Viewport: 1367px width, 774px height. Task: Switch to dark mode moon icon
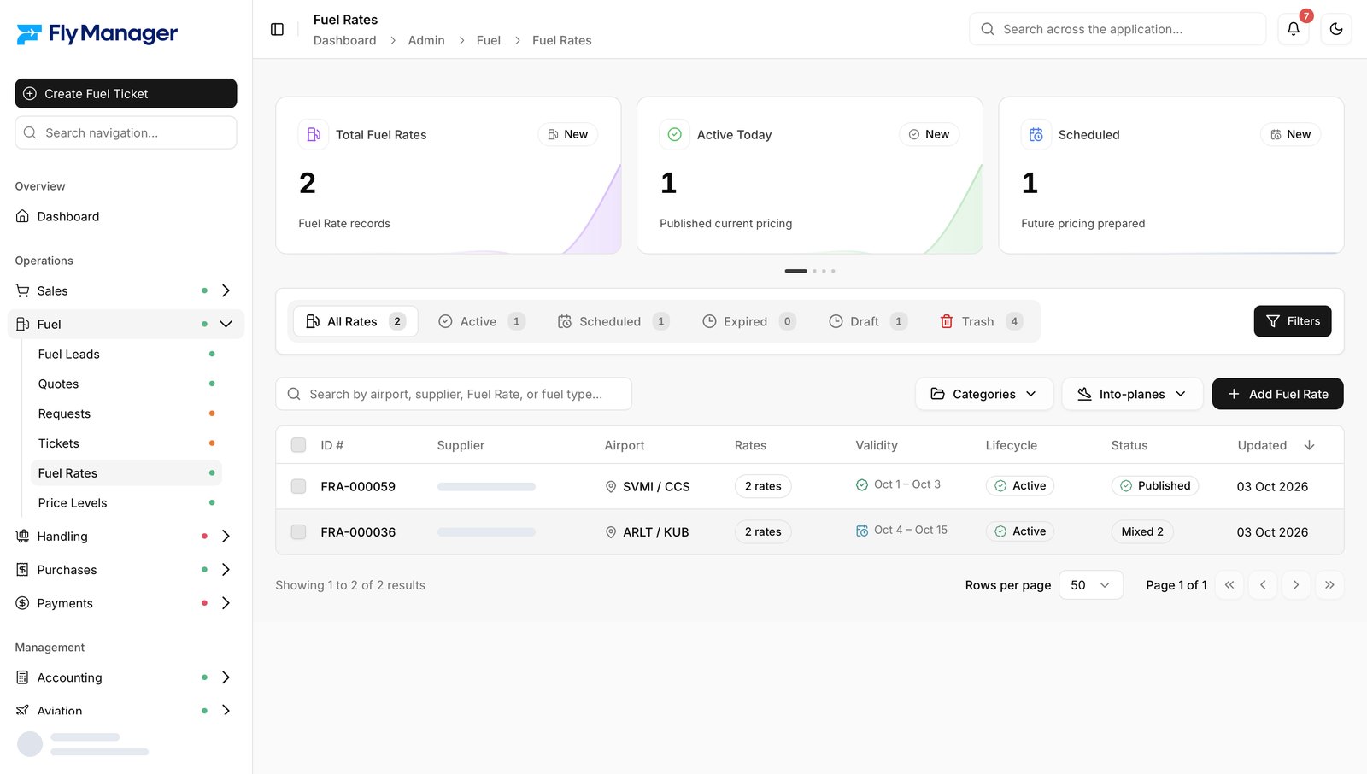(x=1336, y=29)
